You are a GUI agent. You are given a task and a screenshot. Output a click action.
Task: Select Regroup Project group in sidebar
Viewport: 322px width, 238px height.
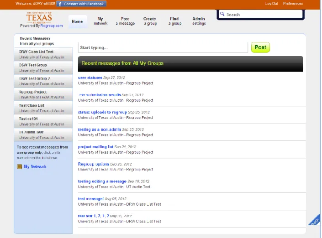(43, 94)
